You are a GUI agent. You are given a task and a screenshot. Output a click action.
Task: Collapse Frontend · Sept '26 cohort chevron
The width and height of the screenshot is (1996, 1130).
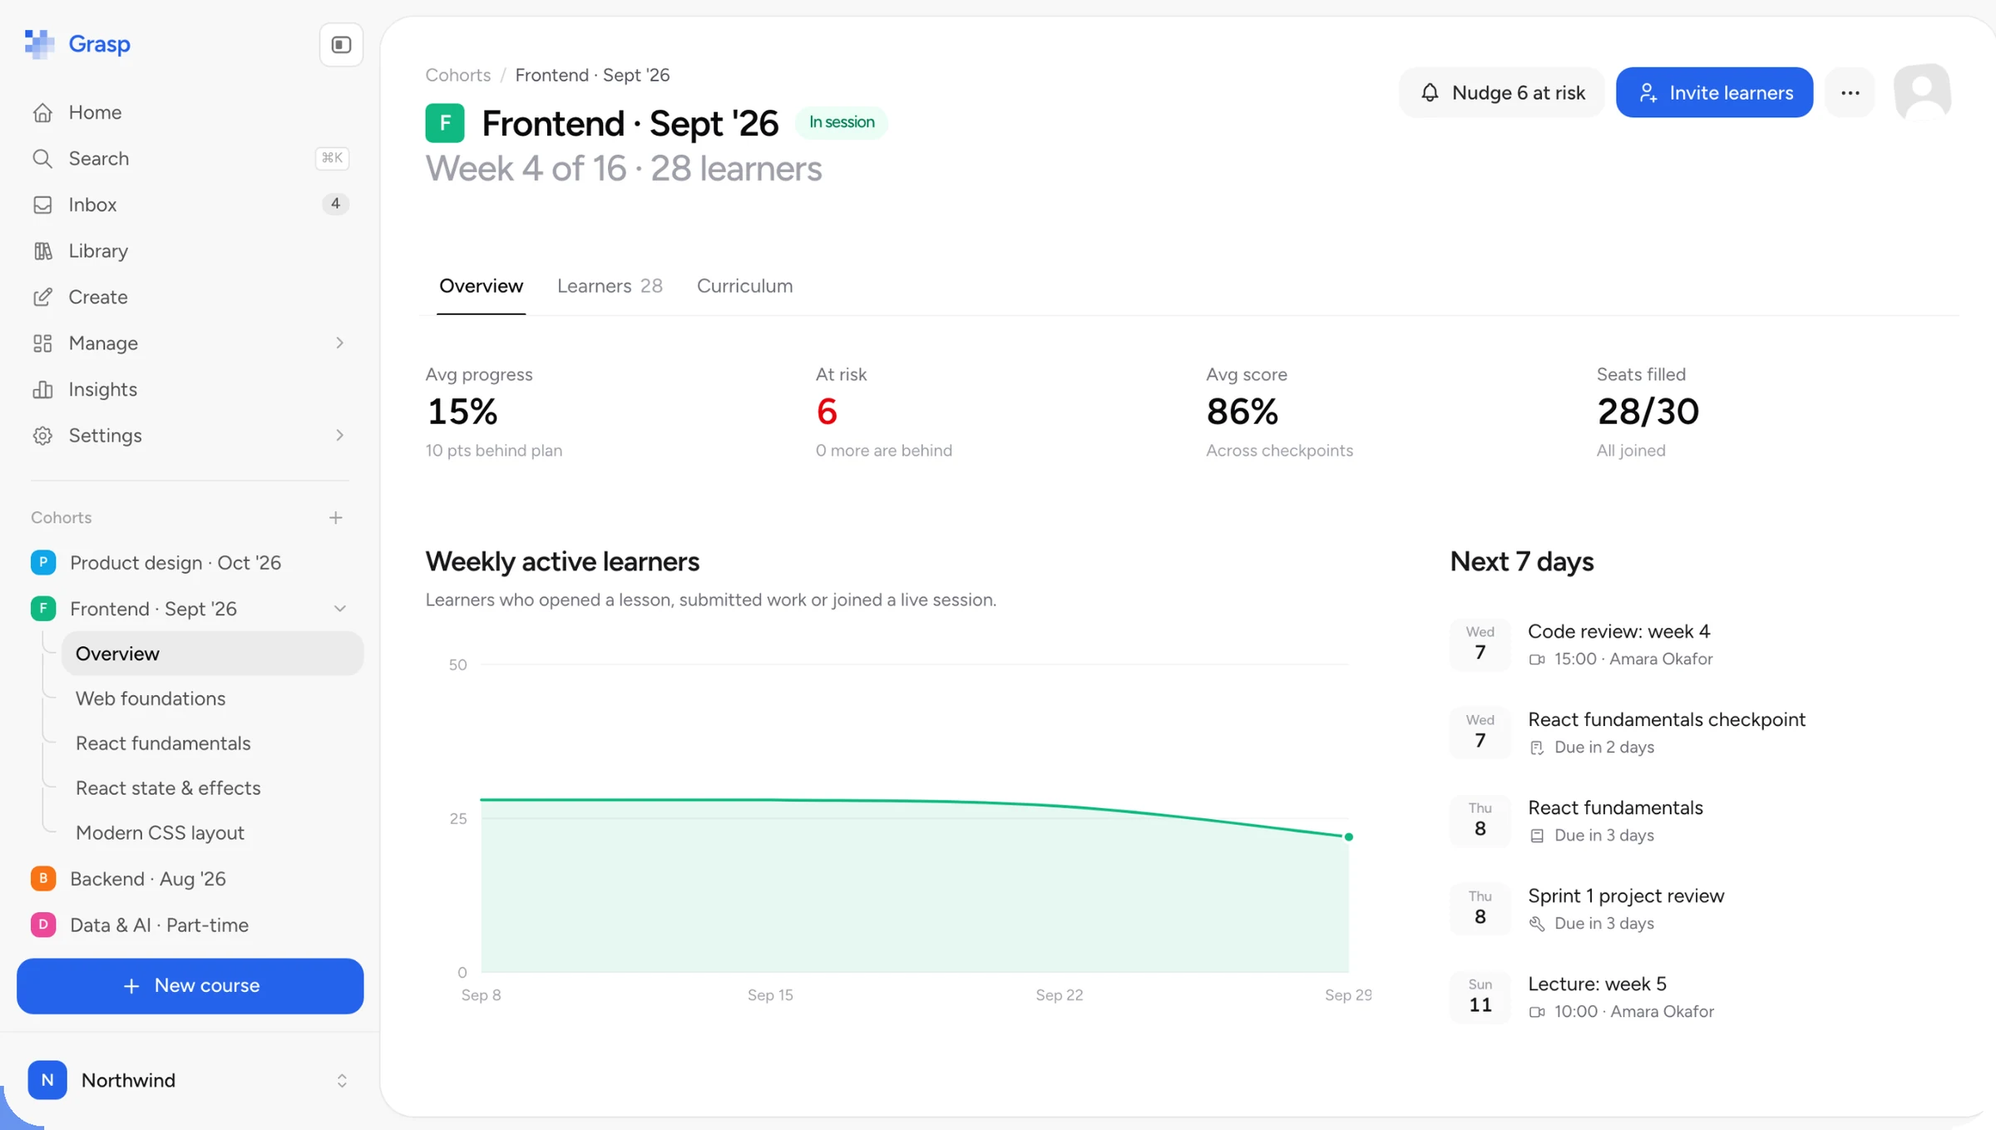(x=339, y=609)
